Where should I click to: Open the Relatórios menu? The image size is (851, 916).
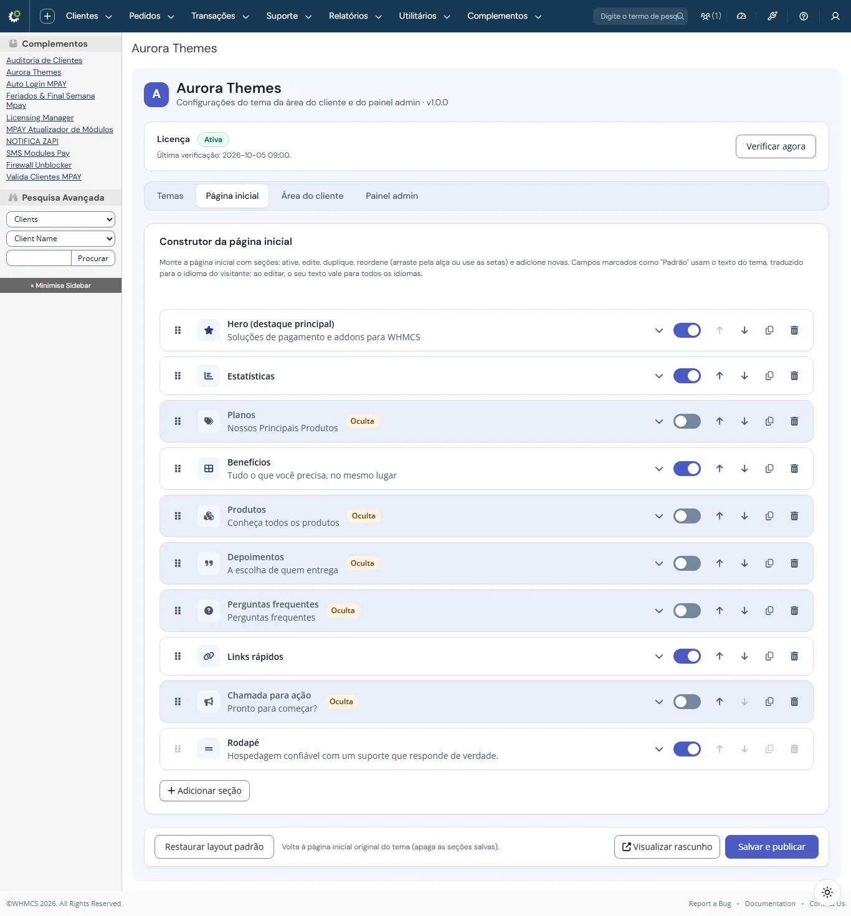(x=355, y=16)
